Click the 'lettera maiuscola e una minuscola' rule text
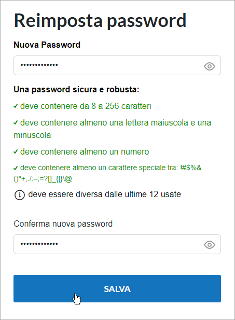235x320 pixels. (x=112, y=129)
